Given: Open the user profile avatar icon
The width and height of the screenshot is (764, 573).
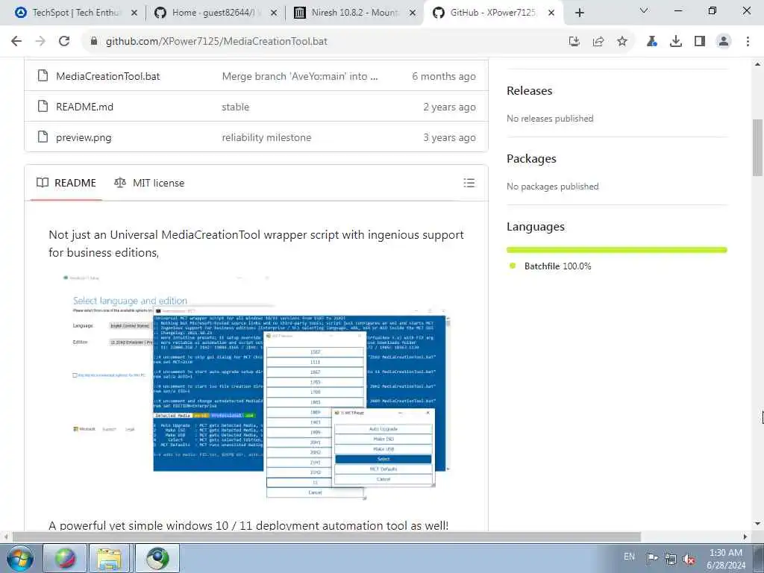Looking at the screenshot, I should click(x=724, y=42).
